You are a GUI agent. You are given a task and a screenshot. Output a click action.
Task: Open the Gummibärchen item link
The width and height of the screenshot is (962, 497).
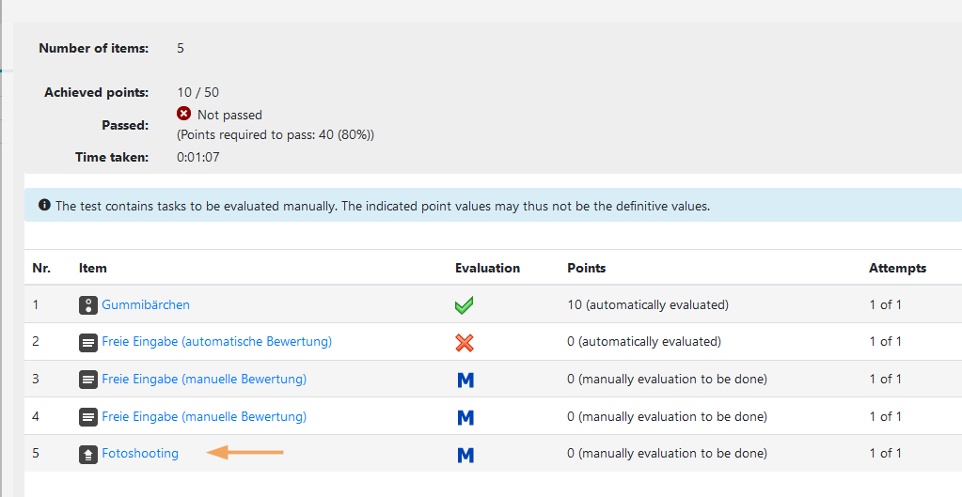coord(146,305)
